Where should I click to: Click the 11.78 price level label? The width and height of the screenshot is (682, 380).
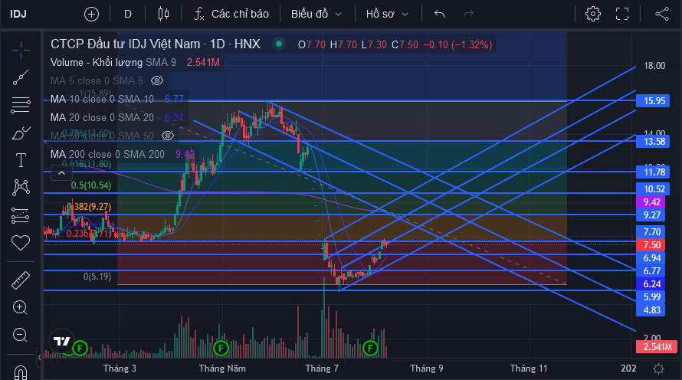point(654,172)
